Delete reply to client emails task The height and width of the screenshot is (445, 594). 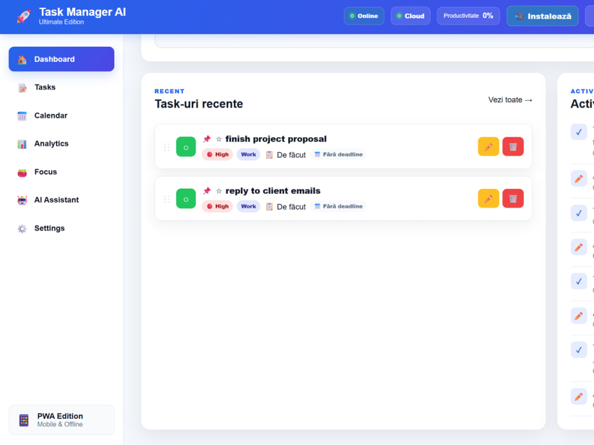coord(513,198)
